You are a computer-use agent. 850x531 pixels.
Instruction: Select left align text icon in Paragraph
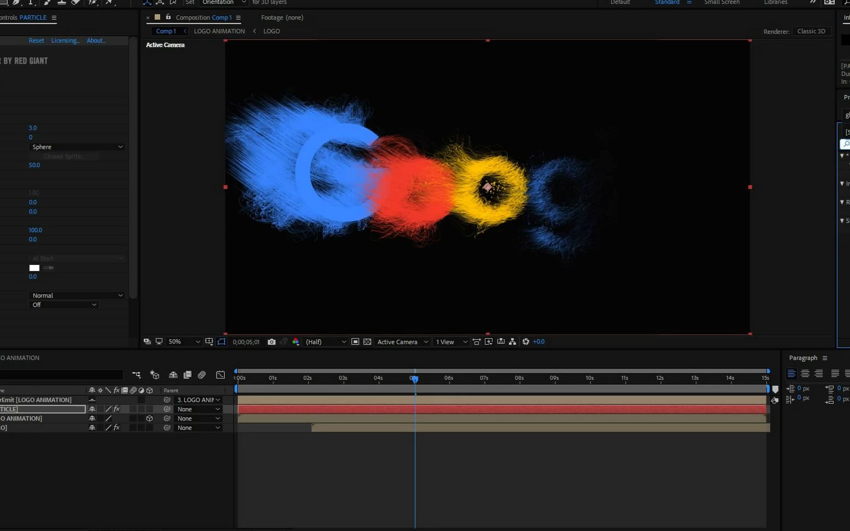791,374
